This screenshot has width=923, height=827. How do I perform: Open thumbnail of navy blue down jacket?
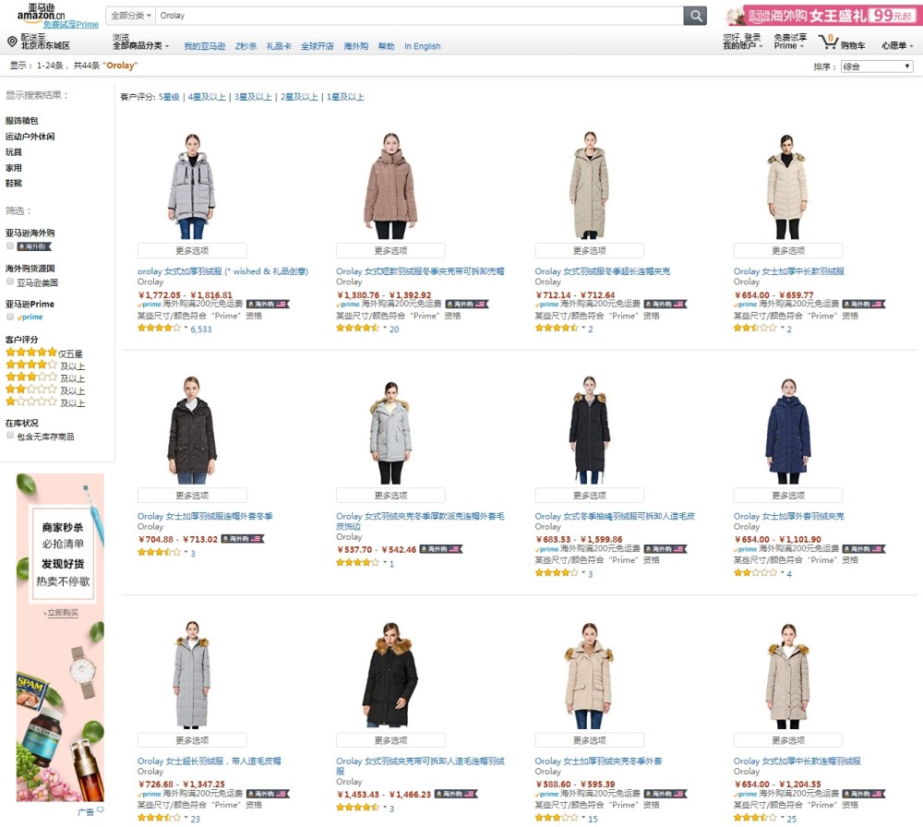click(787, 430)
